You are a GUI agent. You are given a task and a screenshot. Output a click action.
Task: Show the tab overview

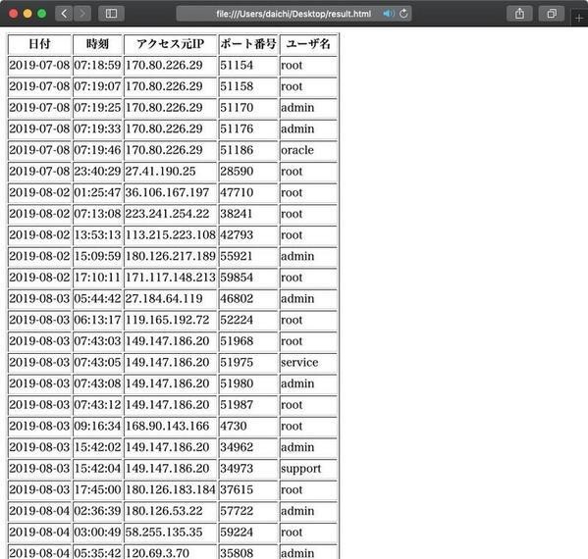pos(552,14)
